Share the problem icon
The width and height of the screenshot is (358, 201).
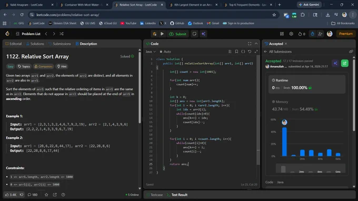point(55,195)
